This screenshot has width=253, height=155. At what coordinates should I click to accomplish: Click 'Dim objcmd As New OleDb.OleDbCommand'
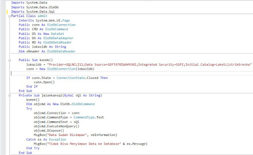60,104
